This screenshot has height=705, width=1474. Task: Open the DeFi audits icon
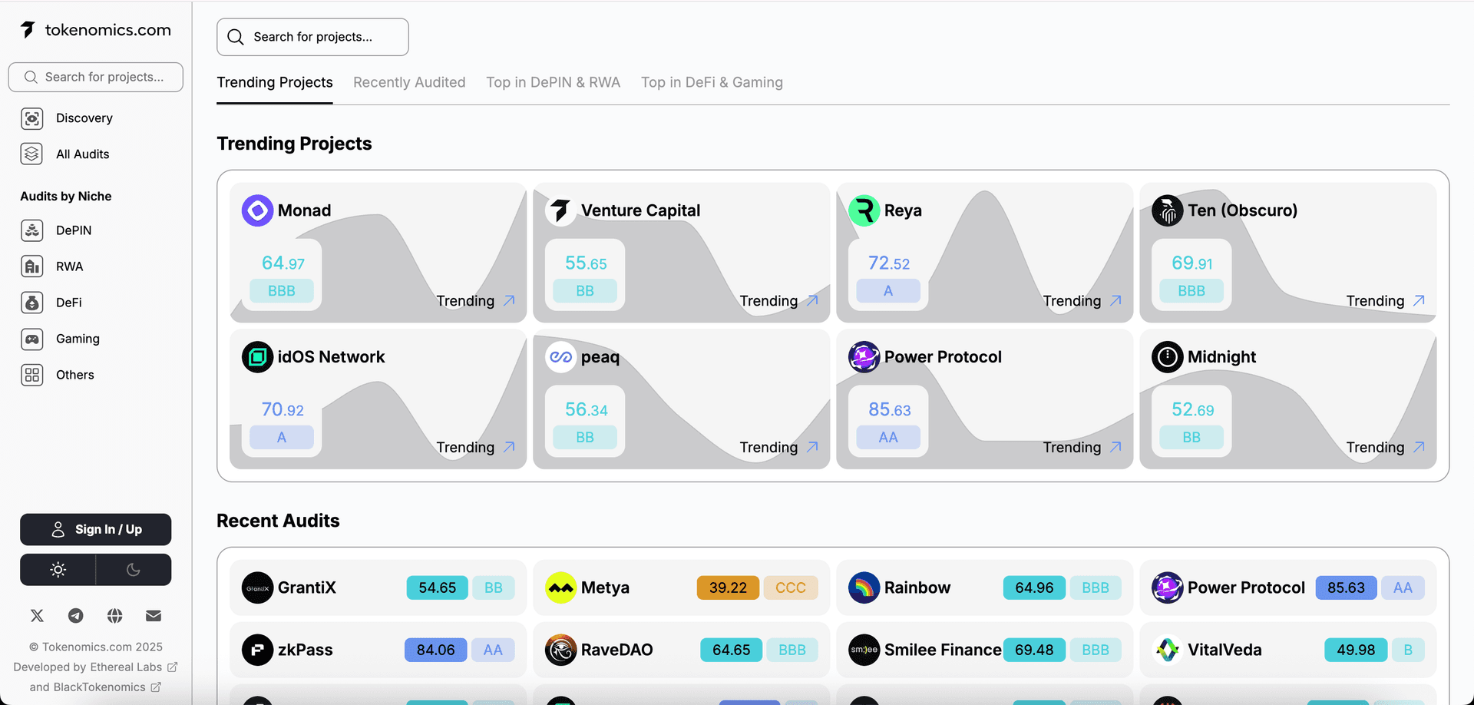click(31, 303)
